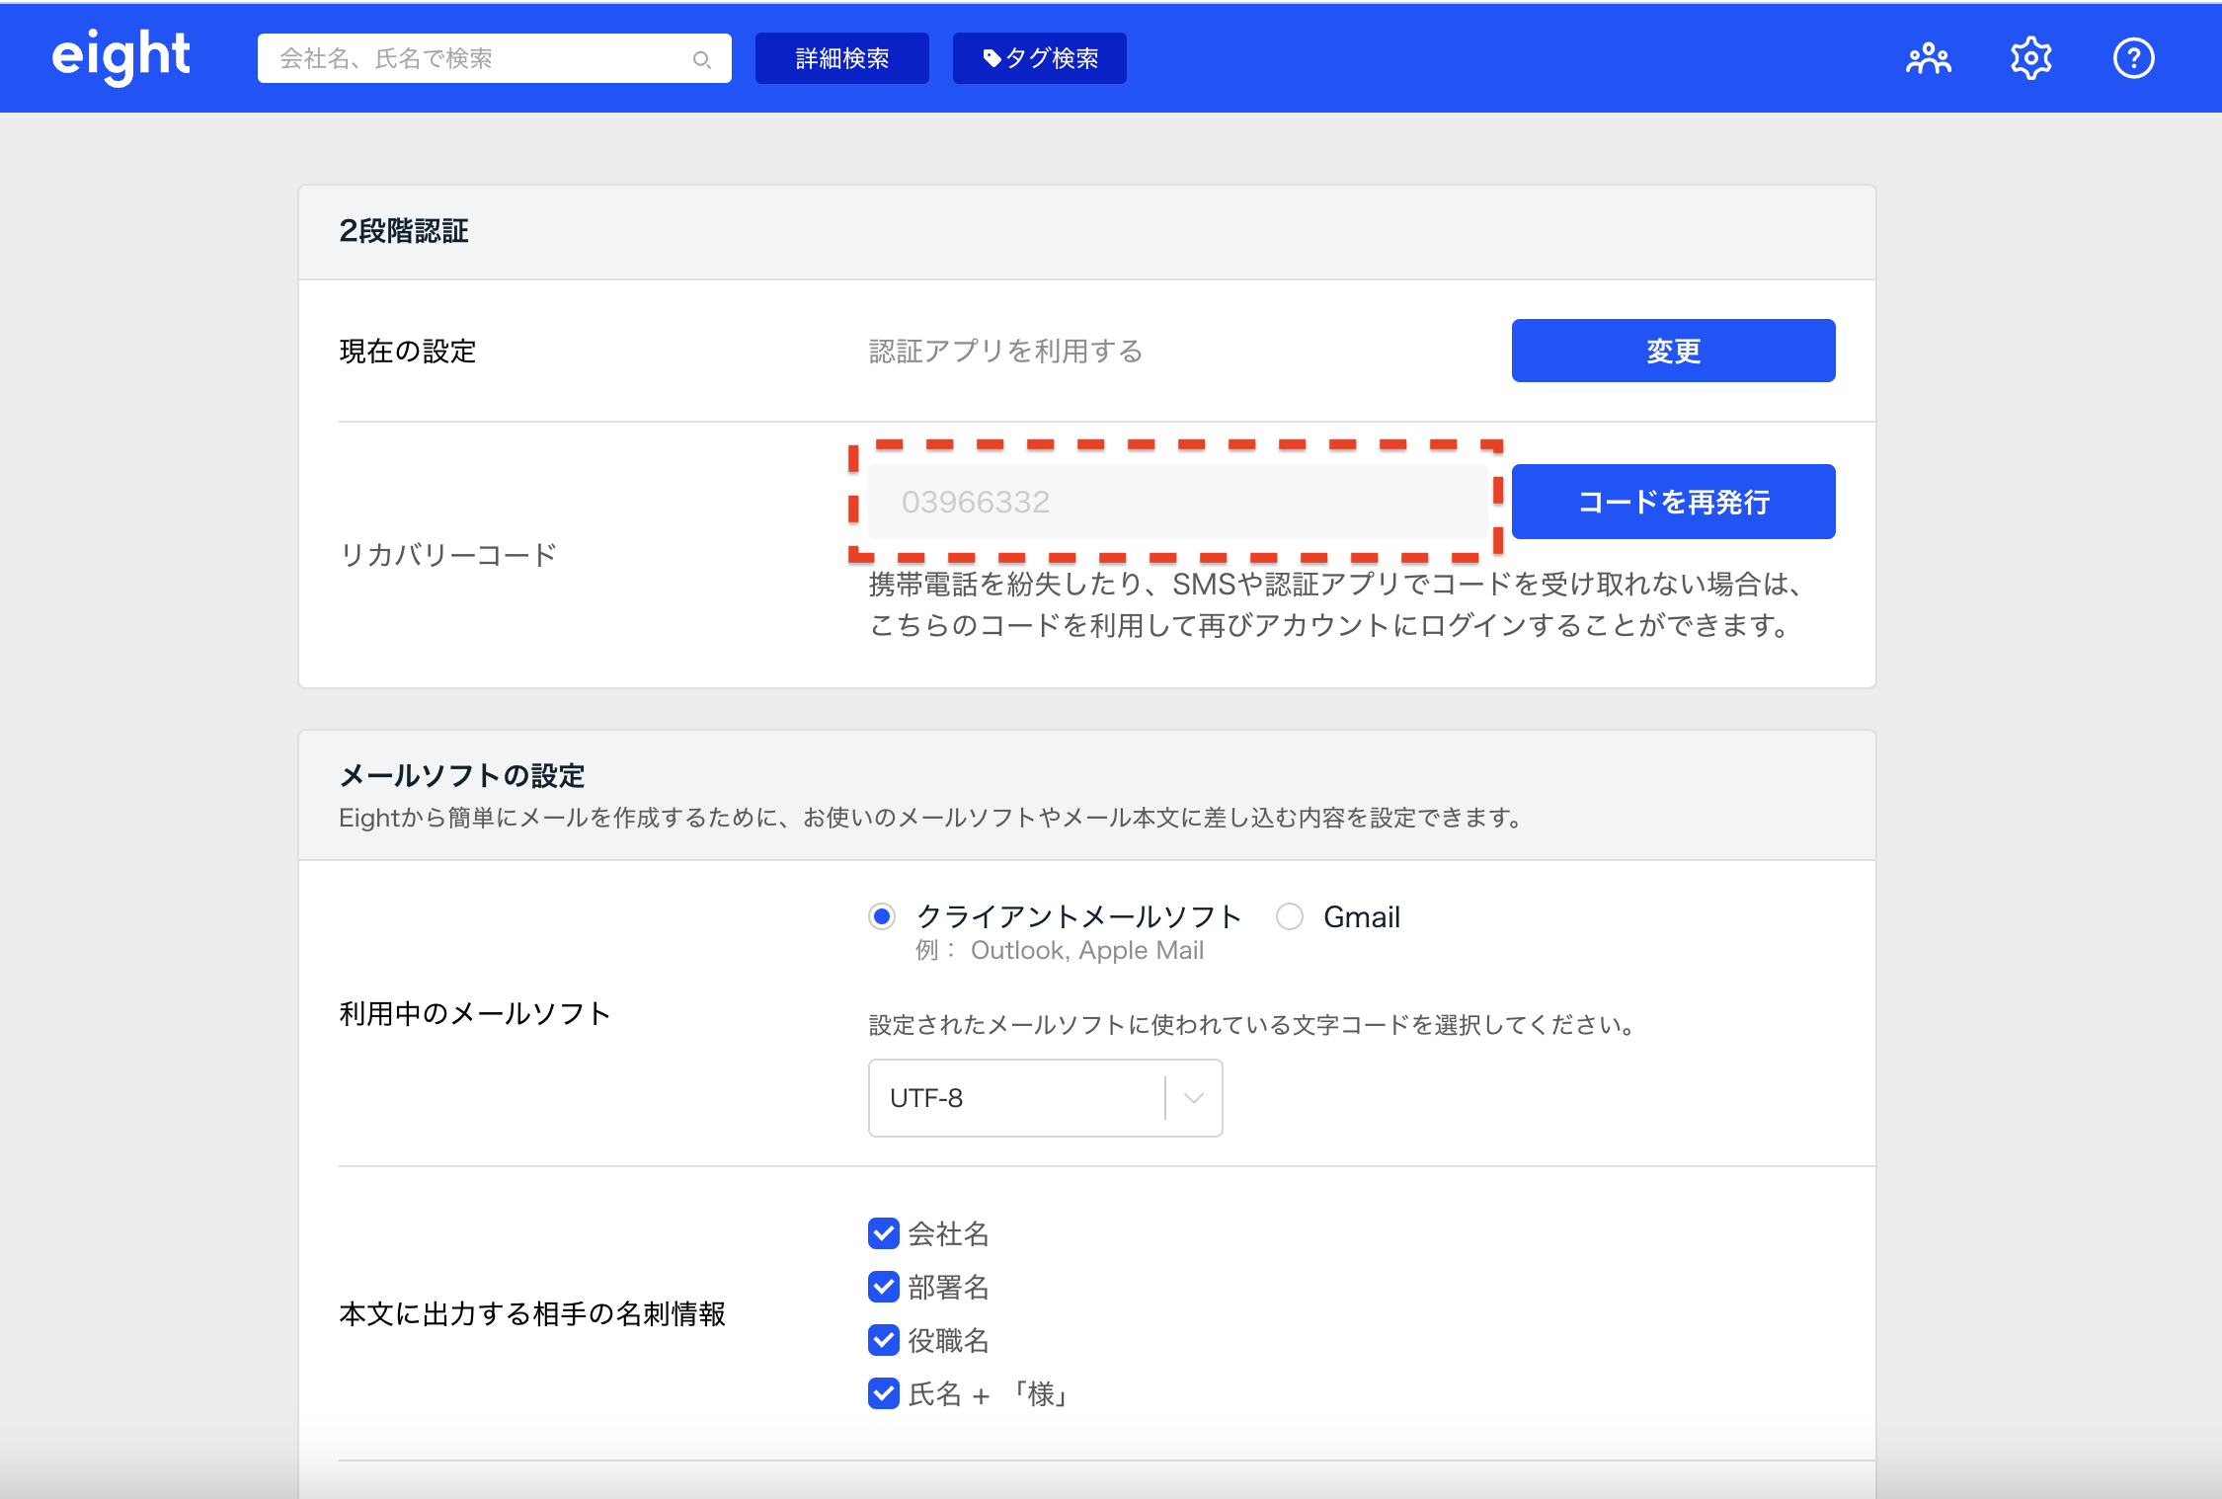Click the 詳細検索 button

(841, 58)
